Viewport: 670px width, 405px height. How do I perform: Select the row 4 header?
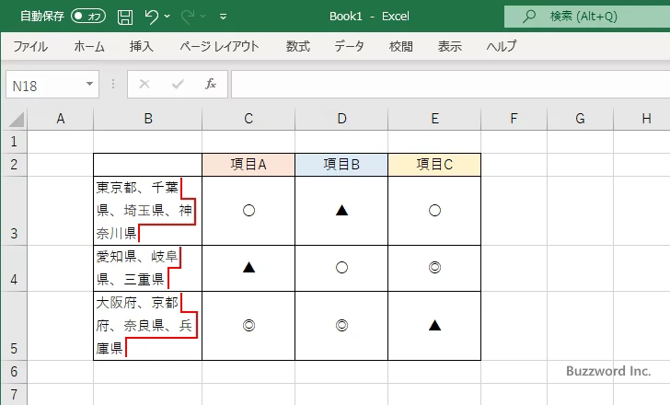click(x=14, y=269)
